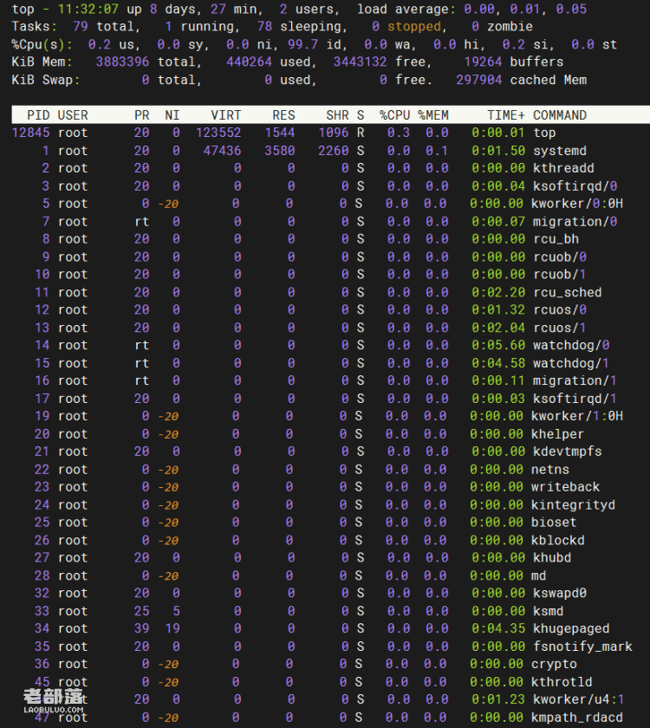Click the fsnotify_mark process name
Viewport: 650px width, 728px height.
pyautogui.click(x=582, y=647)
